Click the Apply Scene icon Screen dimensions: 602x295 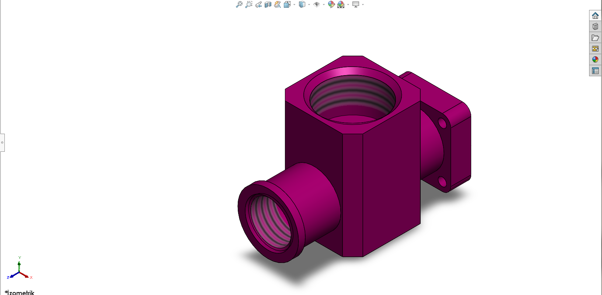click(x=341, y=4)
